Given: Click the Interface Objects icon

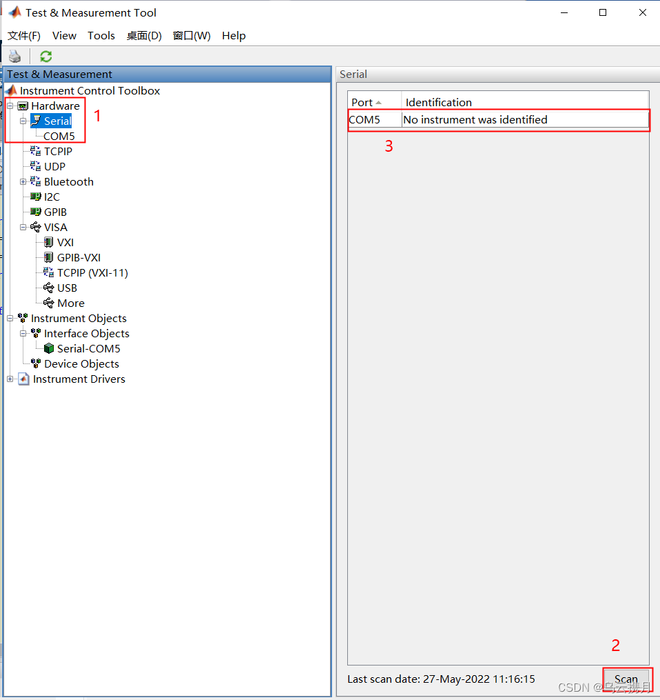Looking at the screenshot, I should (x=36, y=333).
